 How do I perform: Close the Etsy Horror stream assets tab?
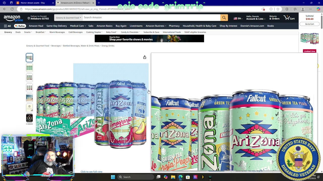tap(53, 3)
